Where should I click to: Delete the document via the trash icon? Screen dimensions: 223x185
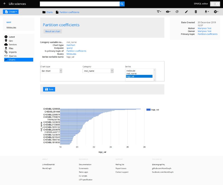[196, 12]
